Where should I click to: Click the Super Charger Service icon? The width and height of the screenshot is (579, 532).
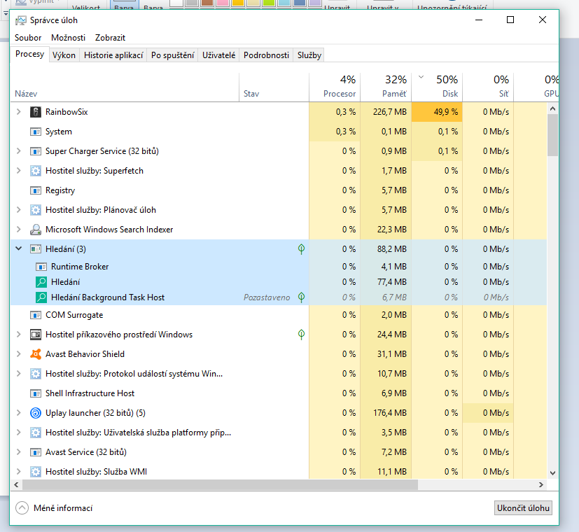[36, 151]
